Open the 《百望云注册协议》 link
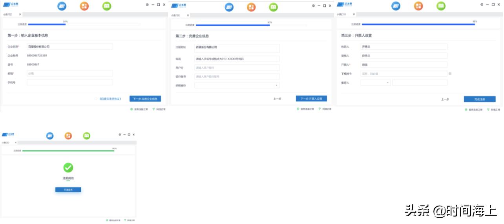The image size is (504, 224). 110,99
